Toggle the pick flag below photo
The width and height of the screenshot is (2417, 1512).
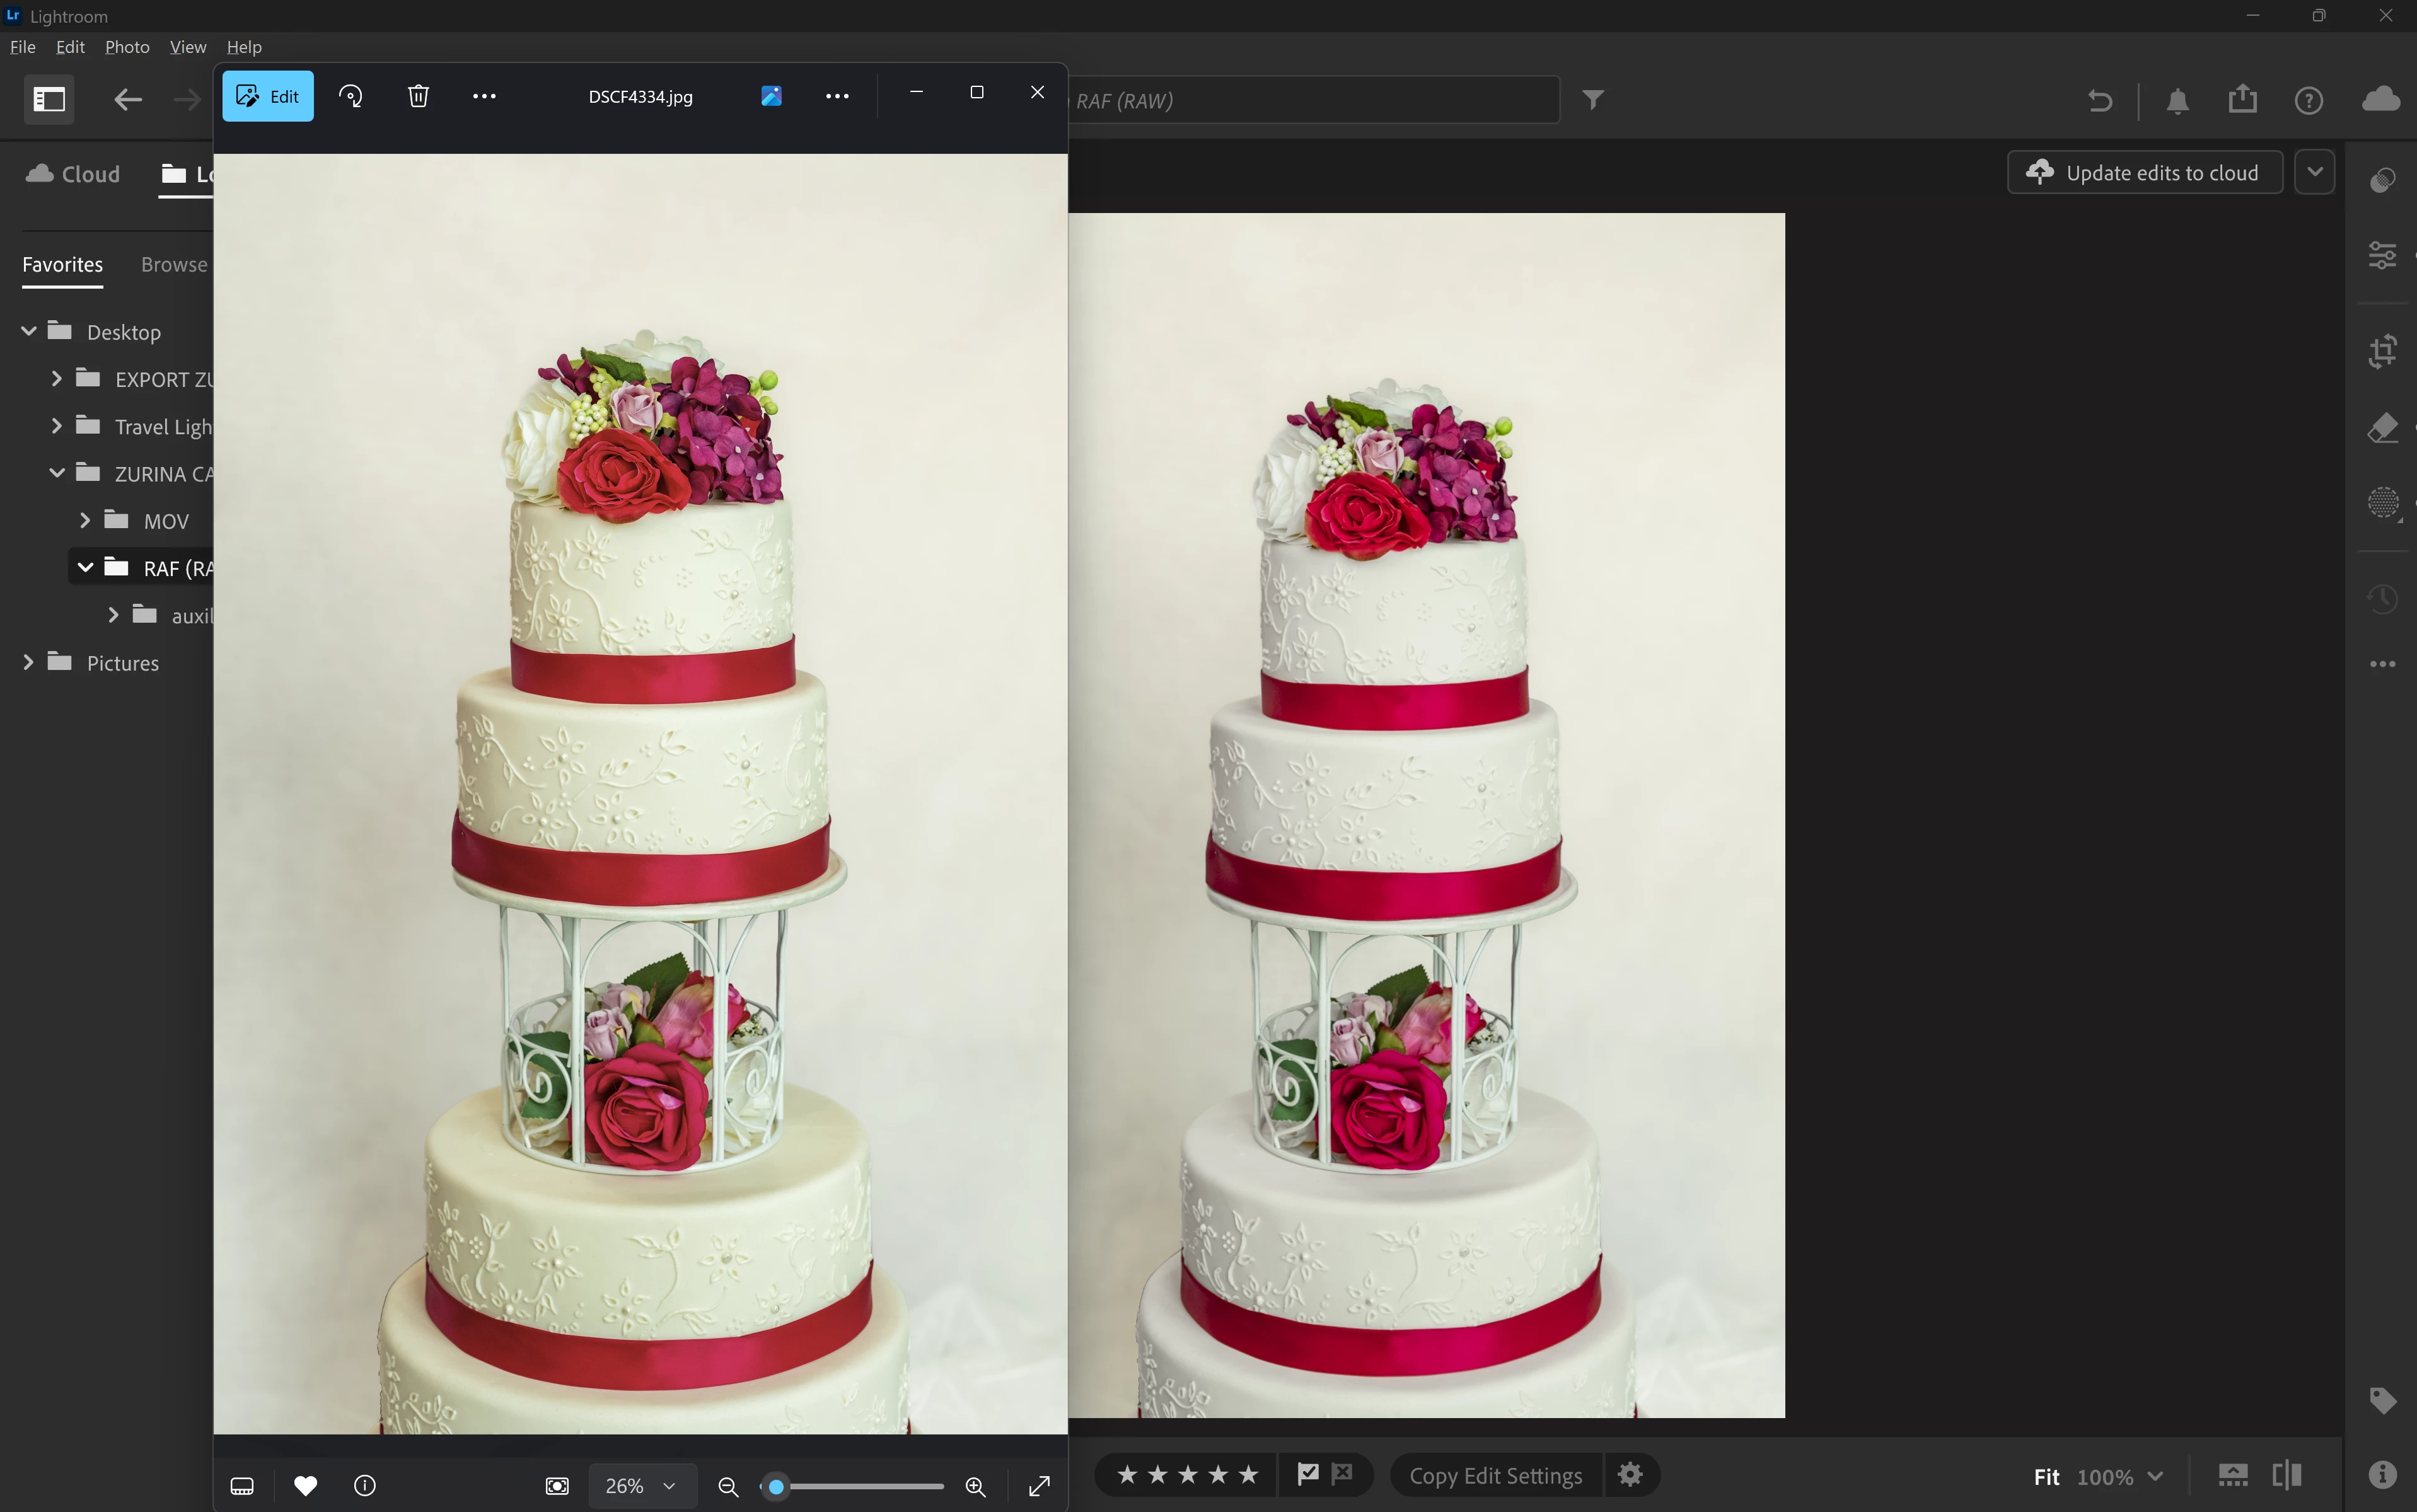click(1307, 1474)
